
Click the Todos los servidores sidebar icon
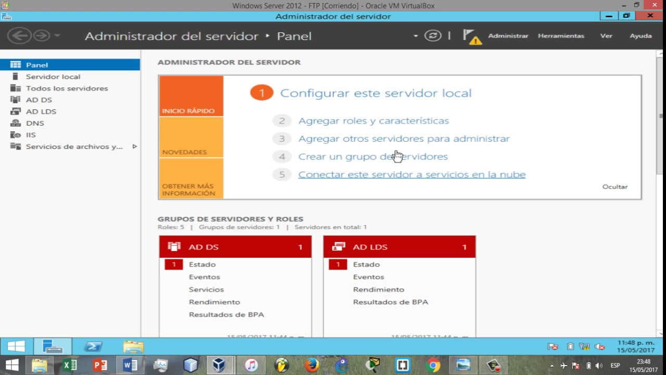[16, 88]
